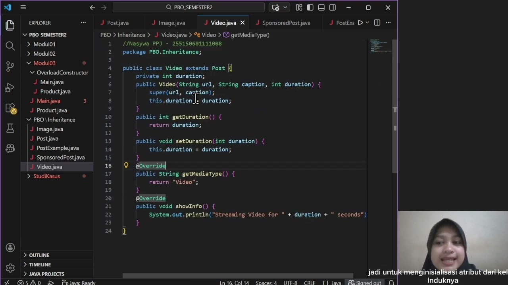Open the remote window status bar icon
The width and height of the screenshot is (508, 285).
click(x=6, y=283)
